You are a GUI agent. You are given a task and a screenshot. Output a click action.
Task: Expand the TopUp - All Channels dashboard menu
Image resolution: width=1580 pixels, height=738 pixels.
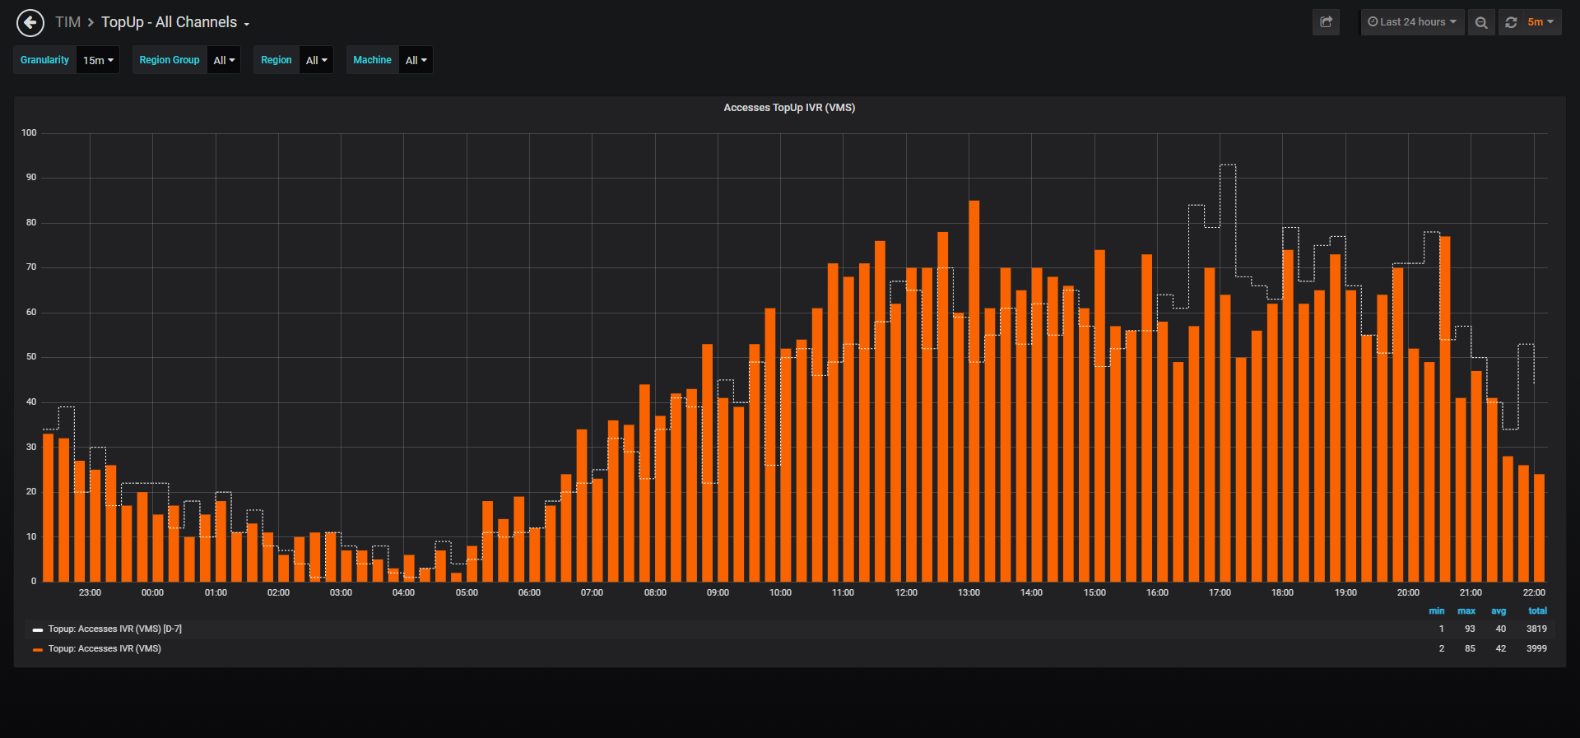click(174, 22)
